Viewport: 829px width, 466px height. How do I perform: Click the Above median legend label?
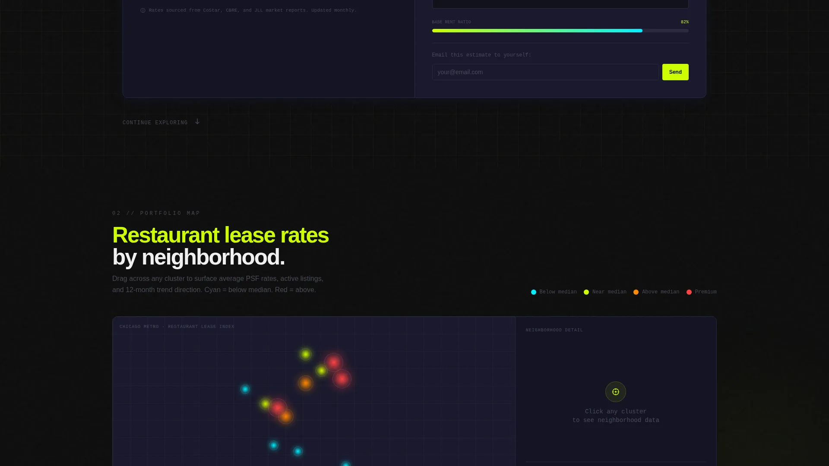coord(661,292)
